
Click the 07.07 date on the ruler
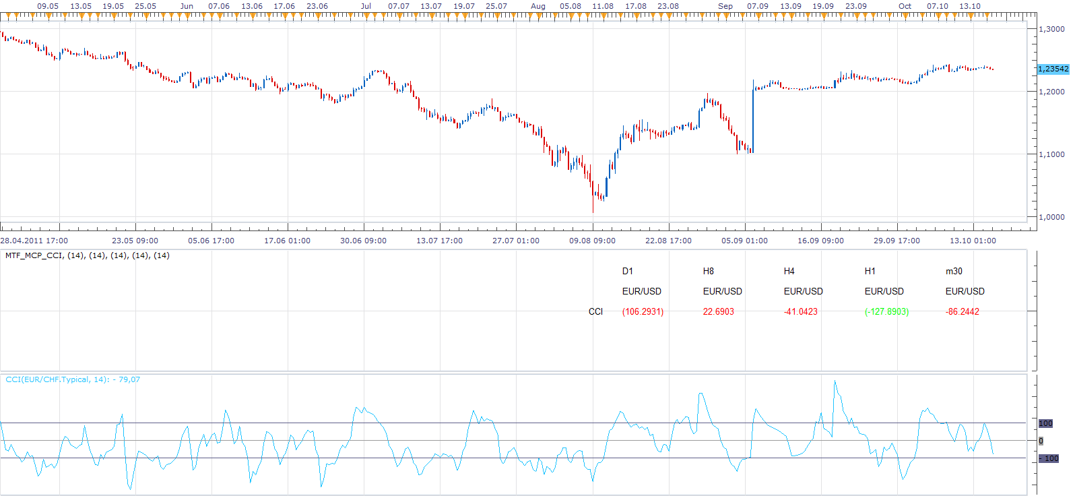pyautogui.click(x=399, y=6)
